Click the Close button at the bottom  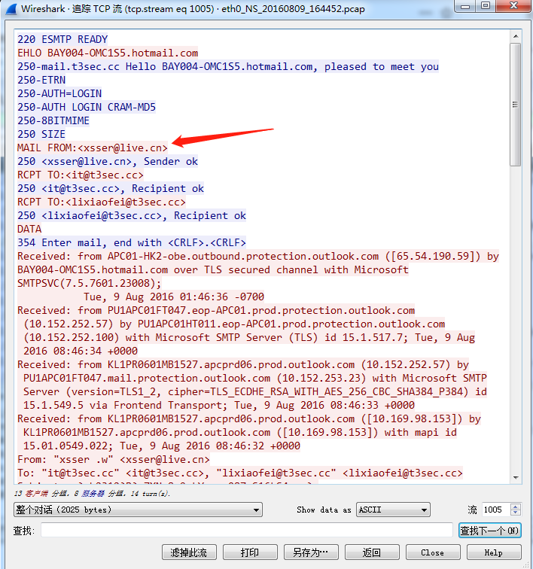pos(433,552)
